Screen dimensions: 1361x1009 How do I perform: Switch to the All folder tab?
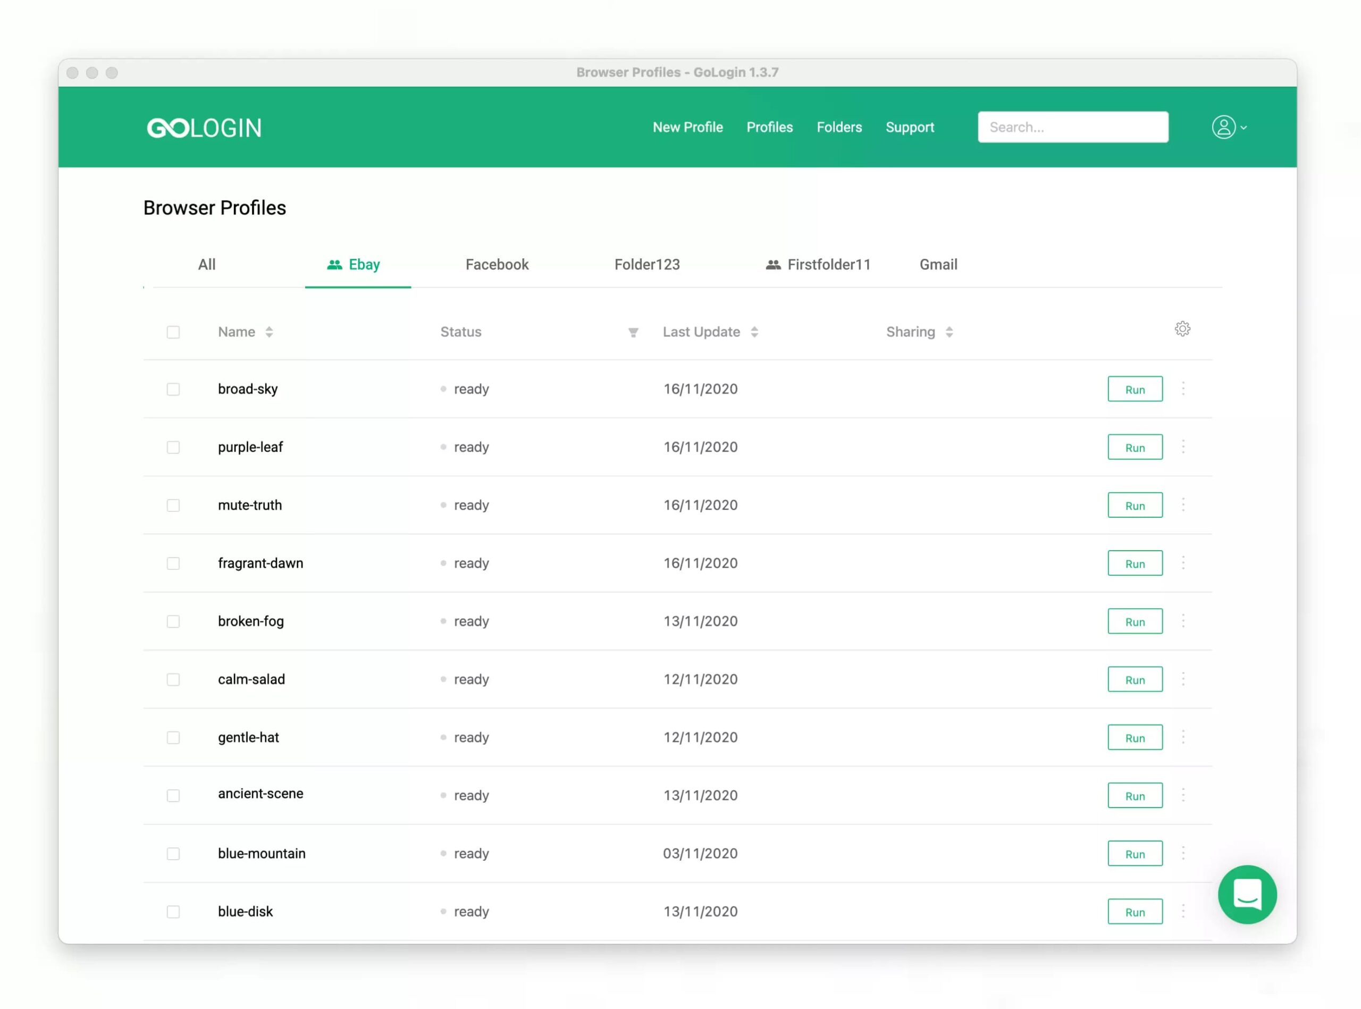pos(206,264)
